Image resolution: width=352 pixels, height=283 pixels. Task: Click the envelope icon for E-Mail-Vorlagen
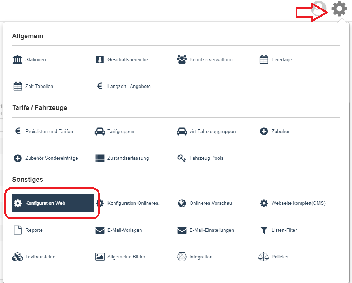pos(100,230)
